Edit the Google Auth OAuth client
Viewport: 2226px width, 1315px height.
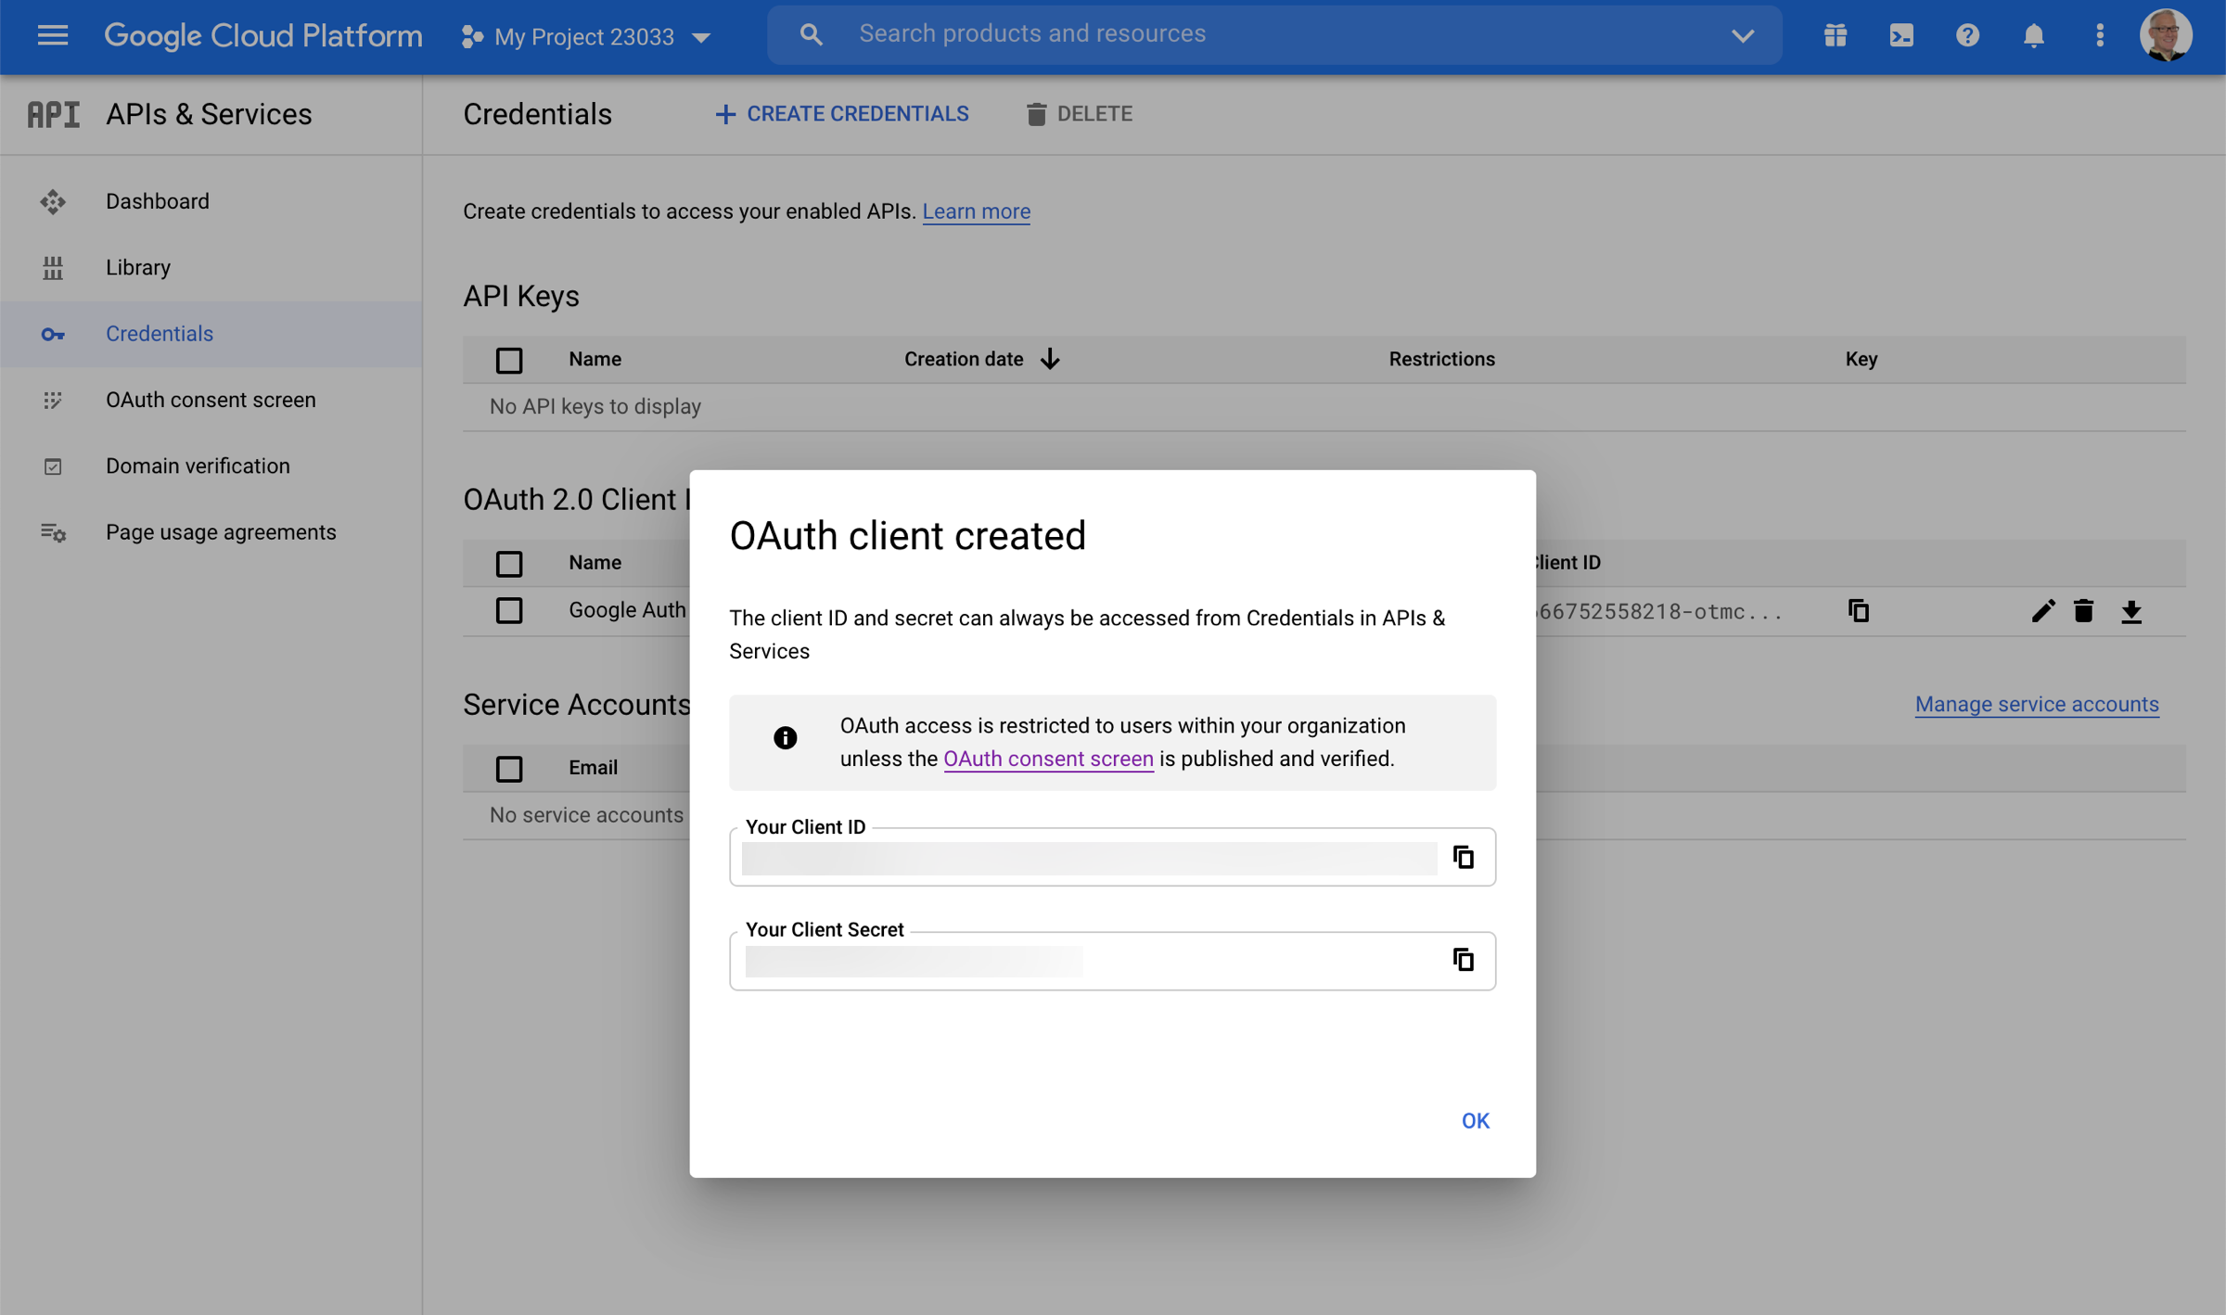(2043, 610)
